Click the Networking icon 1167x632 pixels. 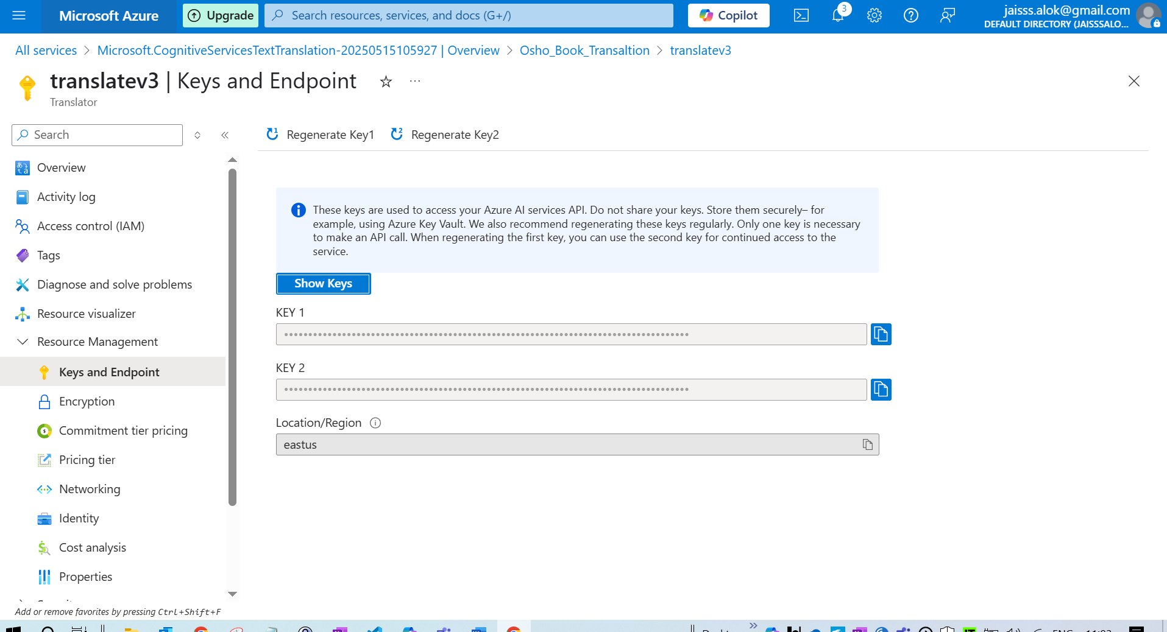[44, 490]
